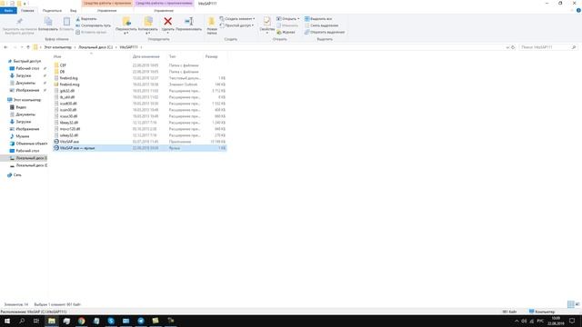Switch to the Главная (Home) ribbon tab
This screenshot has width=582, height=327.
(x=27, y=10)
